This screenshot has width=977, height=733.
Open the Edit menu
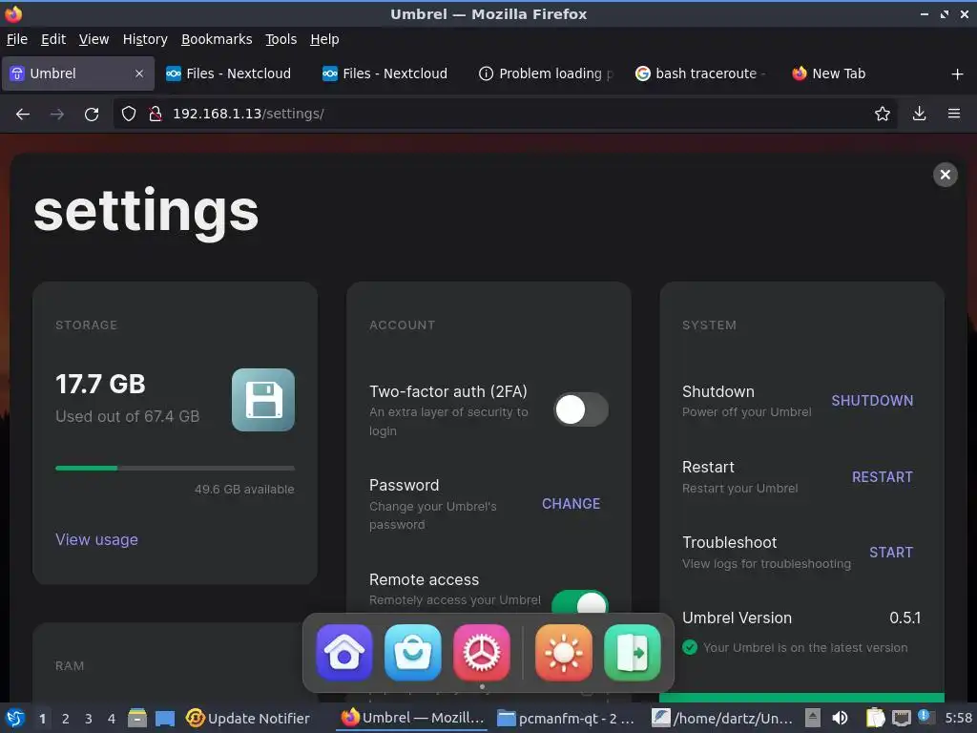coord(53,39)
